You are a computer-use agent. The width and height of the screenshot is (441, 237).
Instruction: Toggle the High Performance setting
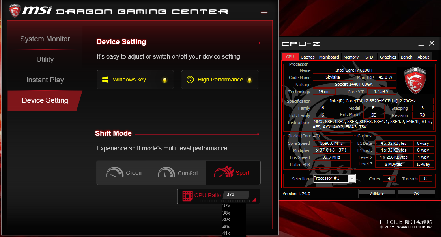pyautogui.click(x=220, y=80)
